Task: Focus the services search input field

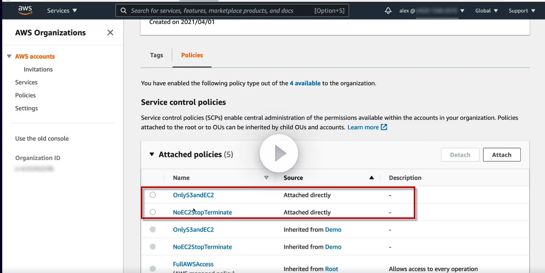Action: pyautogui.click(x=221, y=11)
